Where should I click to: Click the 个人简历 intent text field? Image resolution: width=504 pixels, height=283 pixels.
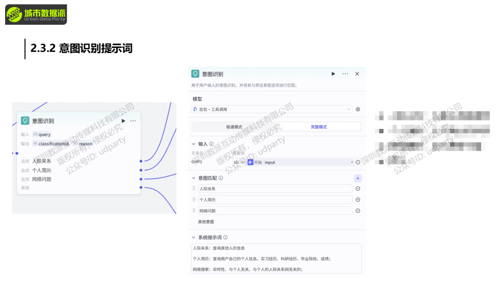point(275,200)
